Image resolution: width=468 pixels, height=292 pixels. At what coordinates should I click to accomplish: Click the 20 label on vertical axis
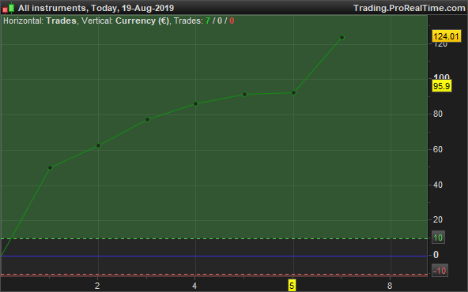[437, 219]
